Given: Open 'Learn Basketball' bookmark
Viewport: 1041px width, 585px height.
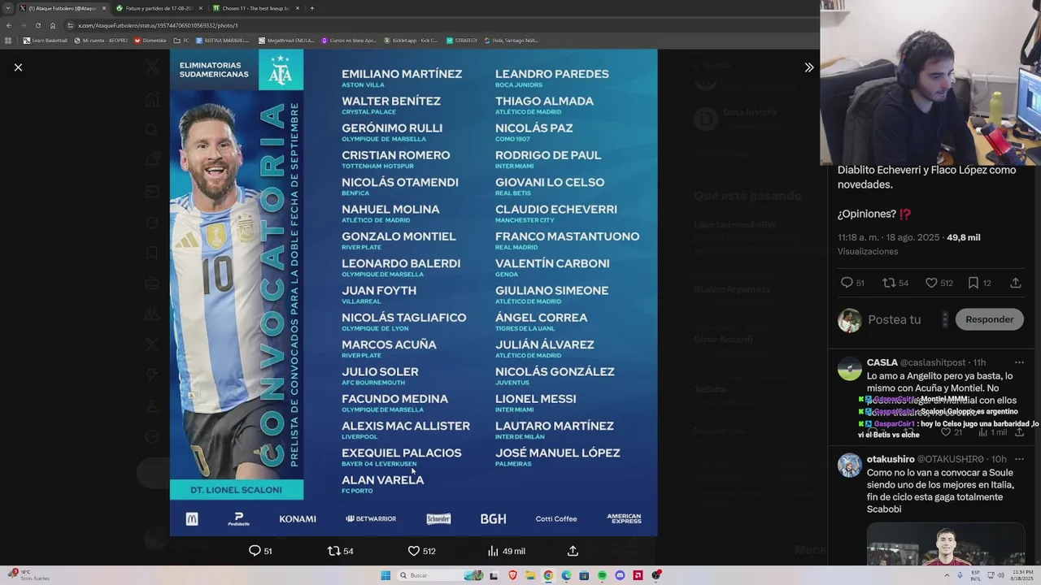Looking at the screenshot, I should tap(46, 40).
